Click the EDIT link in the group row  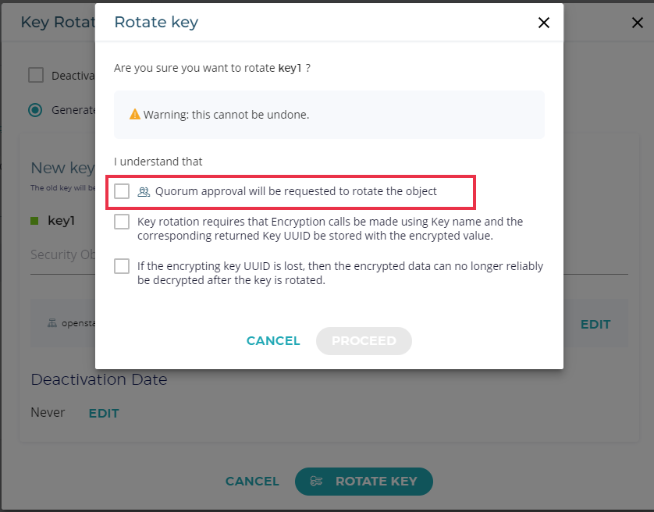(x=595, y=324)
